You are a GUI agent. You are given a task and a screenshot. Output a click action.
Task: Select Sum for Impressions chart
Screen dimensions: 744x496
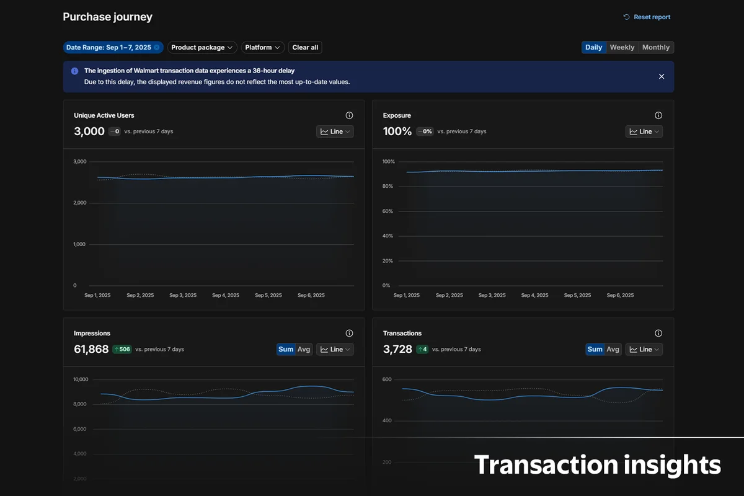(286, 350)
